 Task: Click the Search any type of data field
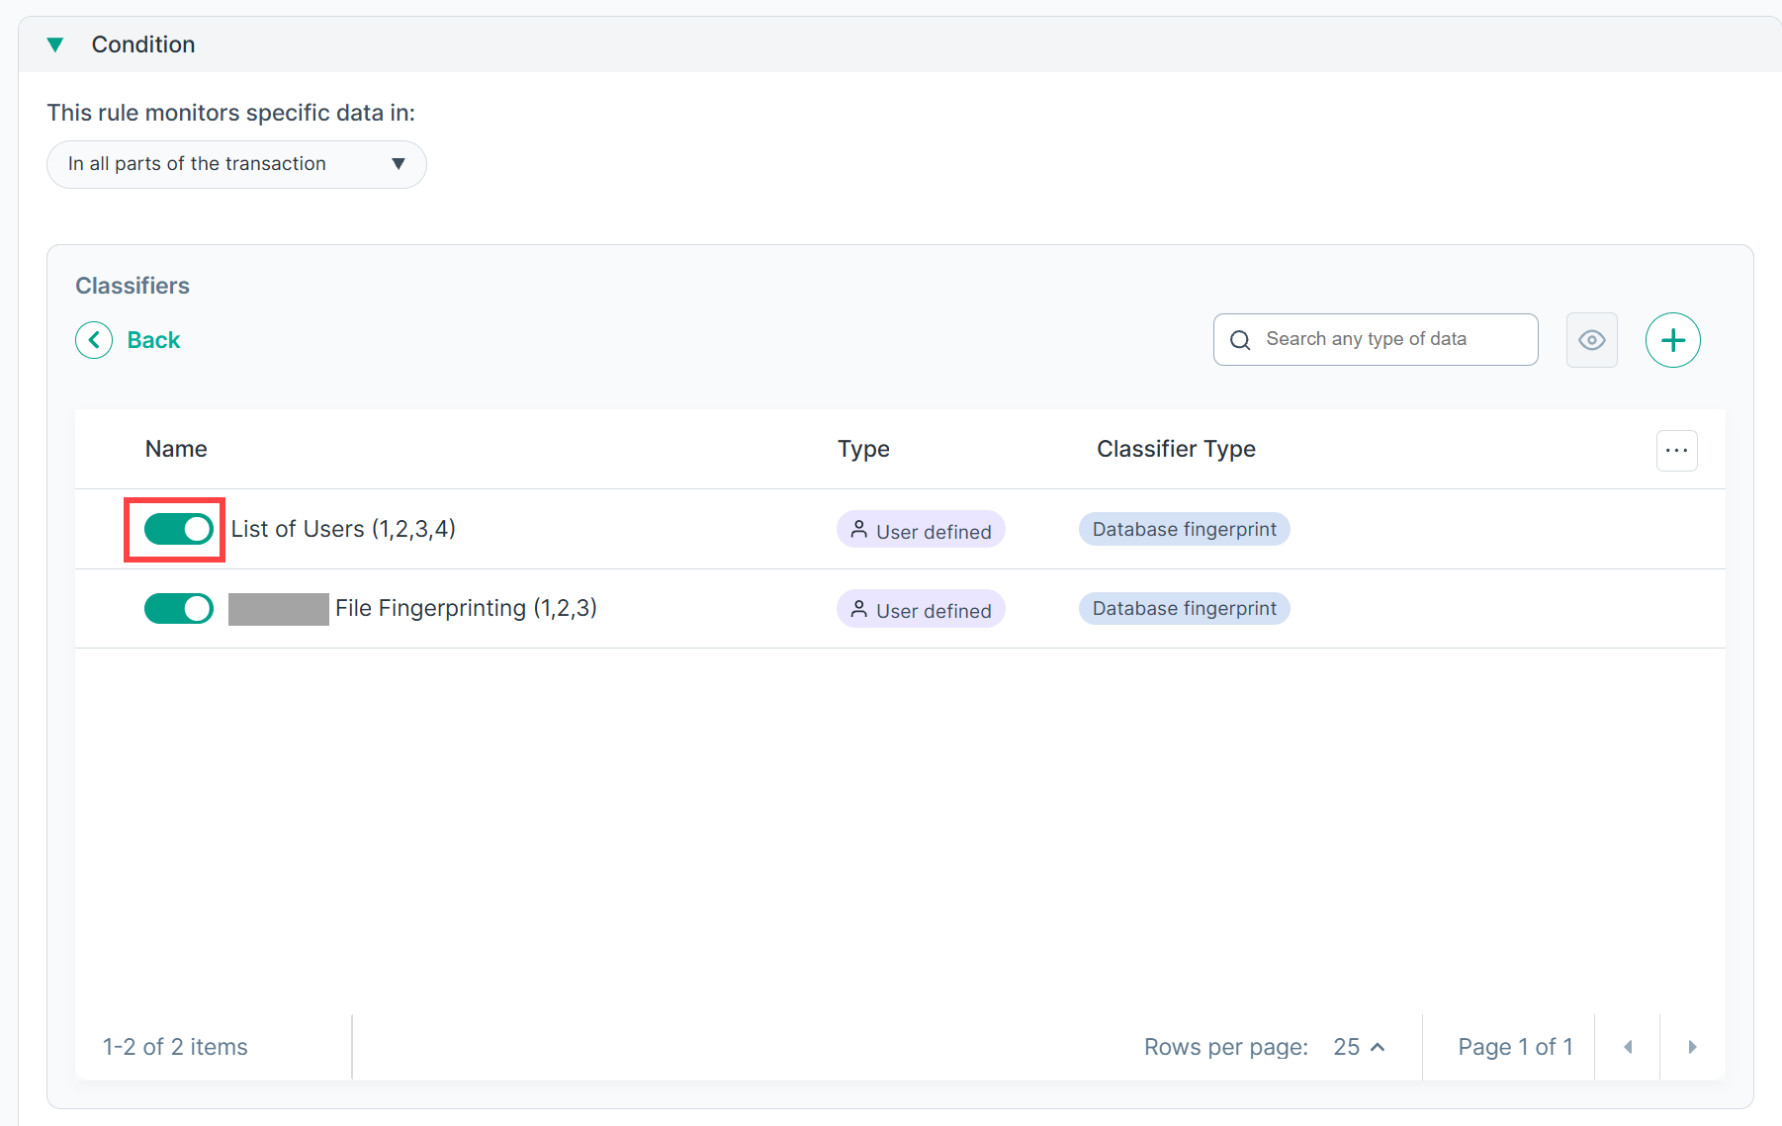1376,340
